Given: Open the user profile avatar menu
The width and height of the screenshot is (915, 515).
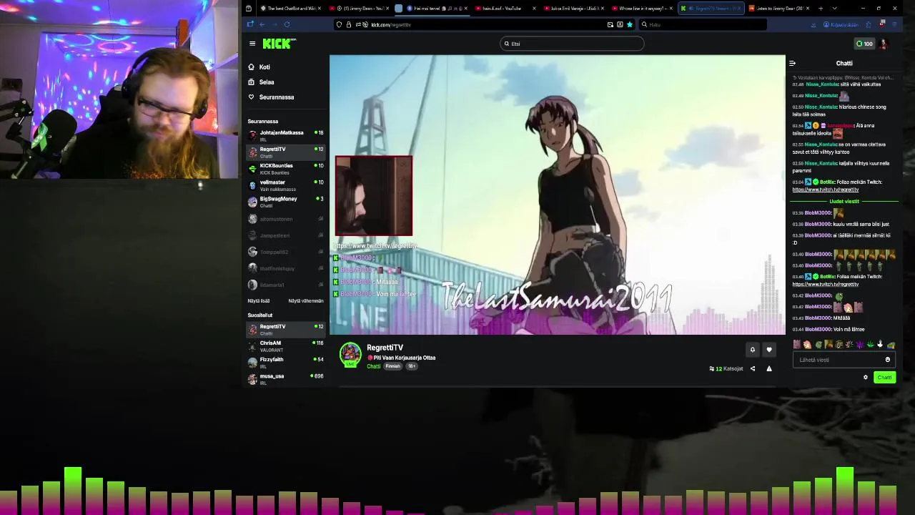Looking at the screenshot, I should tap(884, 44).
